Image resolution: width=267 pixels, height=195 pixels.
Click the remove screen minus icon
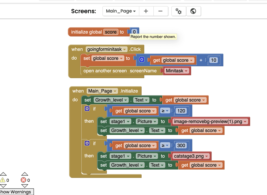point(161,11)
